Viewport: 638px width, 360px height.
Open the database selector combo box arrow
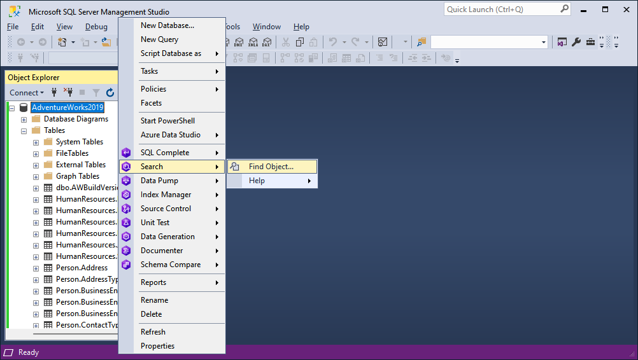(x=544, y=42)
